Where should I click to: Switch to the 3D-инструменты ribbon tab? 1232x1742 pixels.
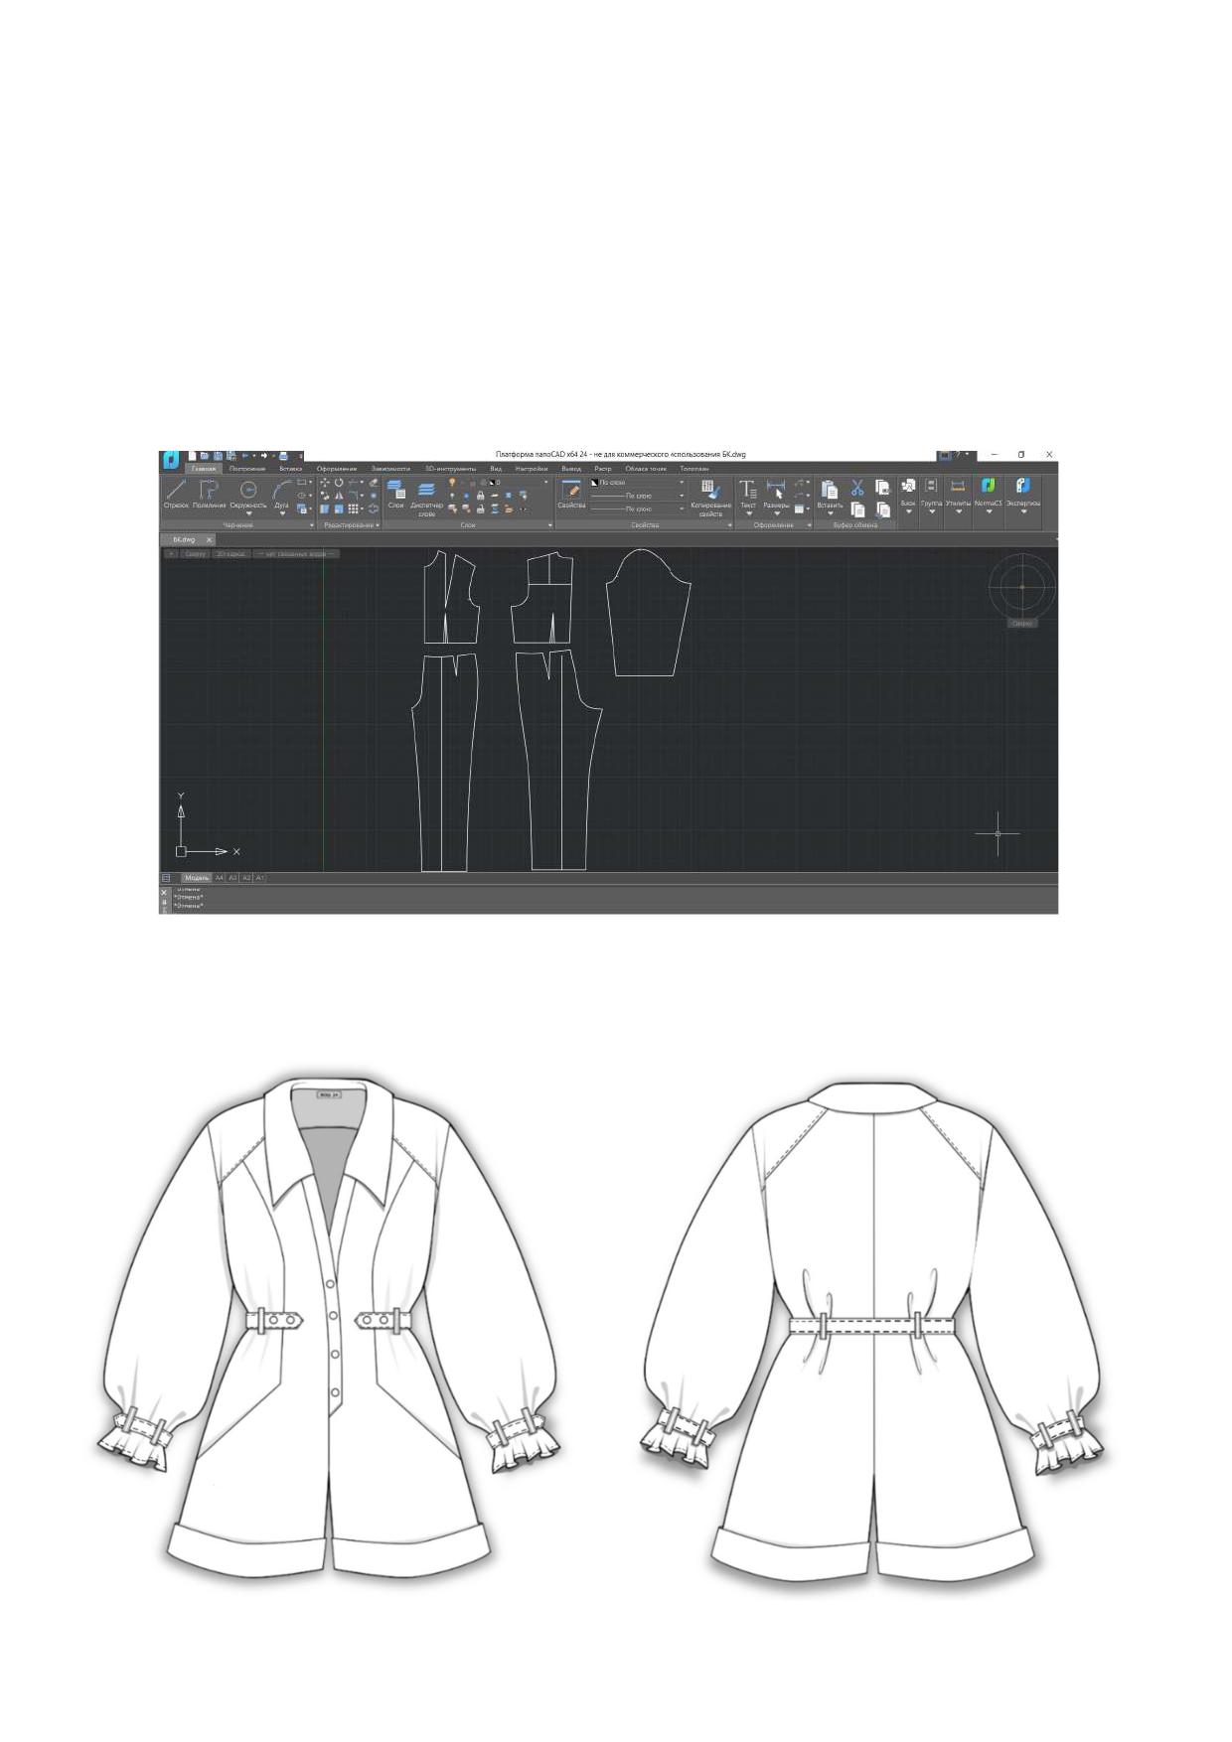point(451,469)
